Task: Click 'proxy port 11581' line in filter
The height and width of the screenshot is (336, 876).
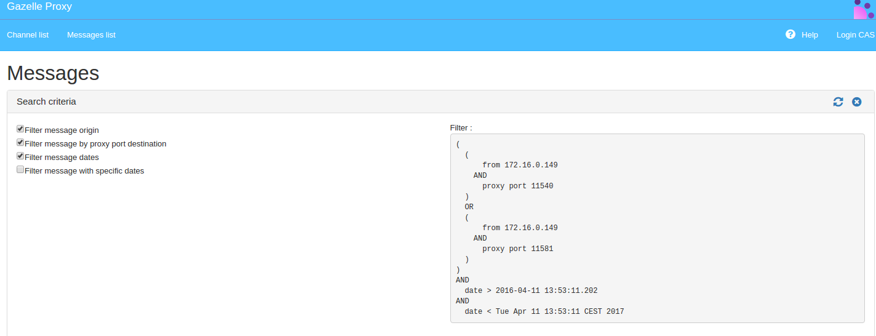Action: [x=517, y=249]
